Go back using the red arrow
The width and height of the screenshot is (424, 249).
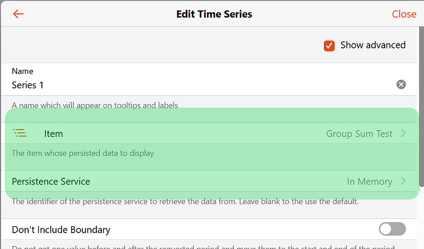click(x=18, y=14)
